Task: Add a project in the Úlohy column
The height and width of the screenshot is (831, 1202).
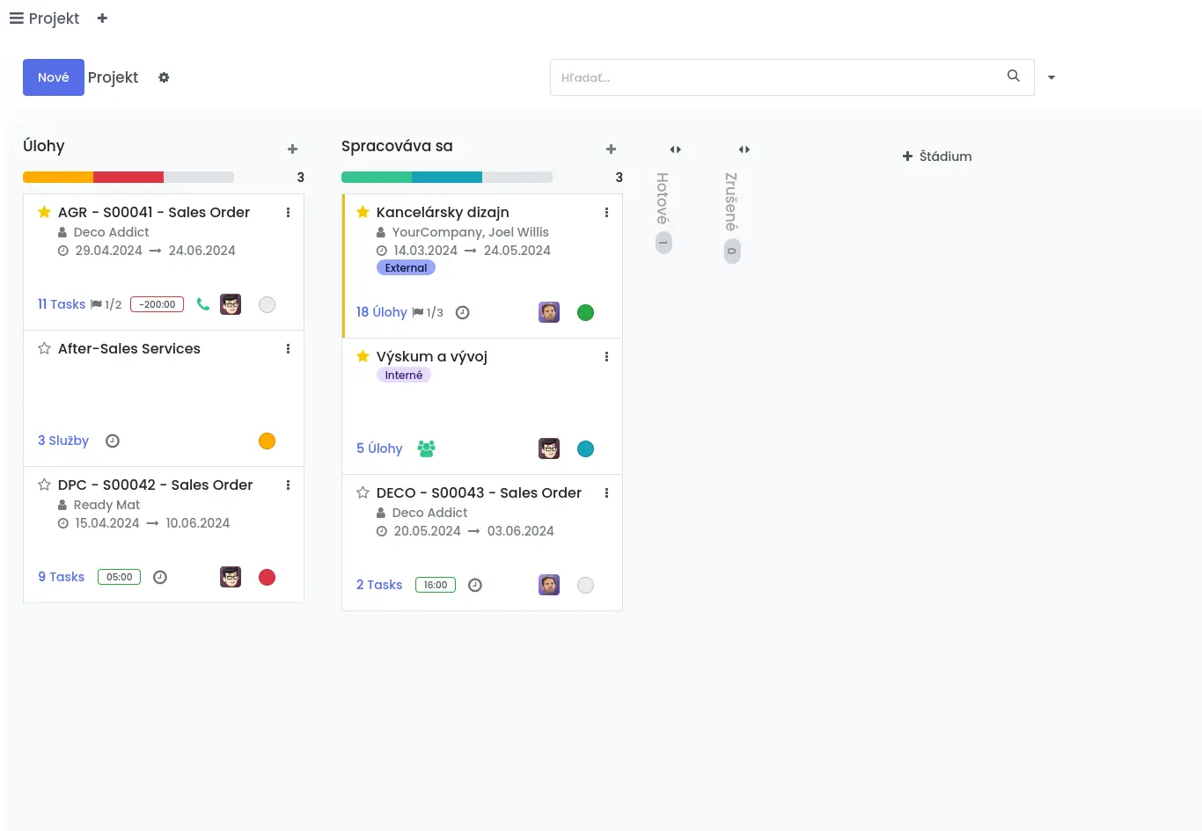Action: [293, 149]
